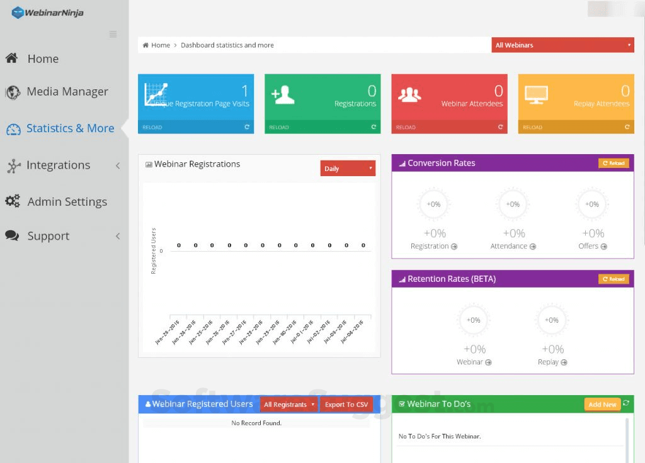Select Integrations in the sidebar menu
Viewport: 645px width, 463px height.
click(58, 165)
